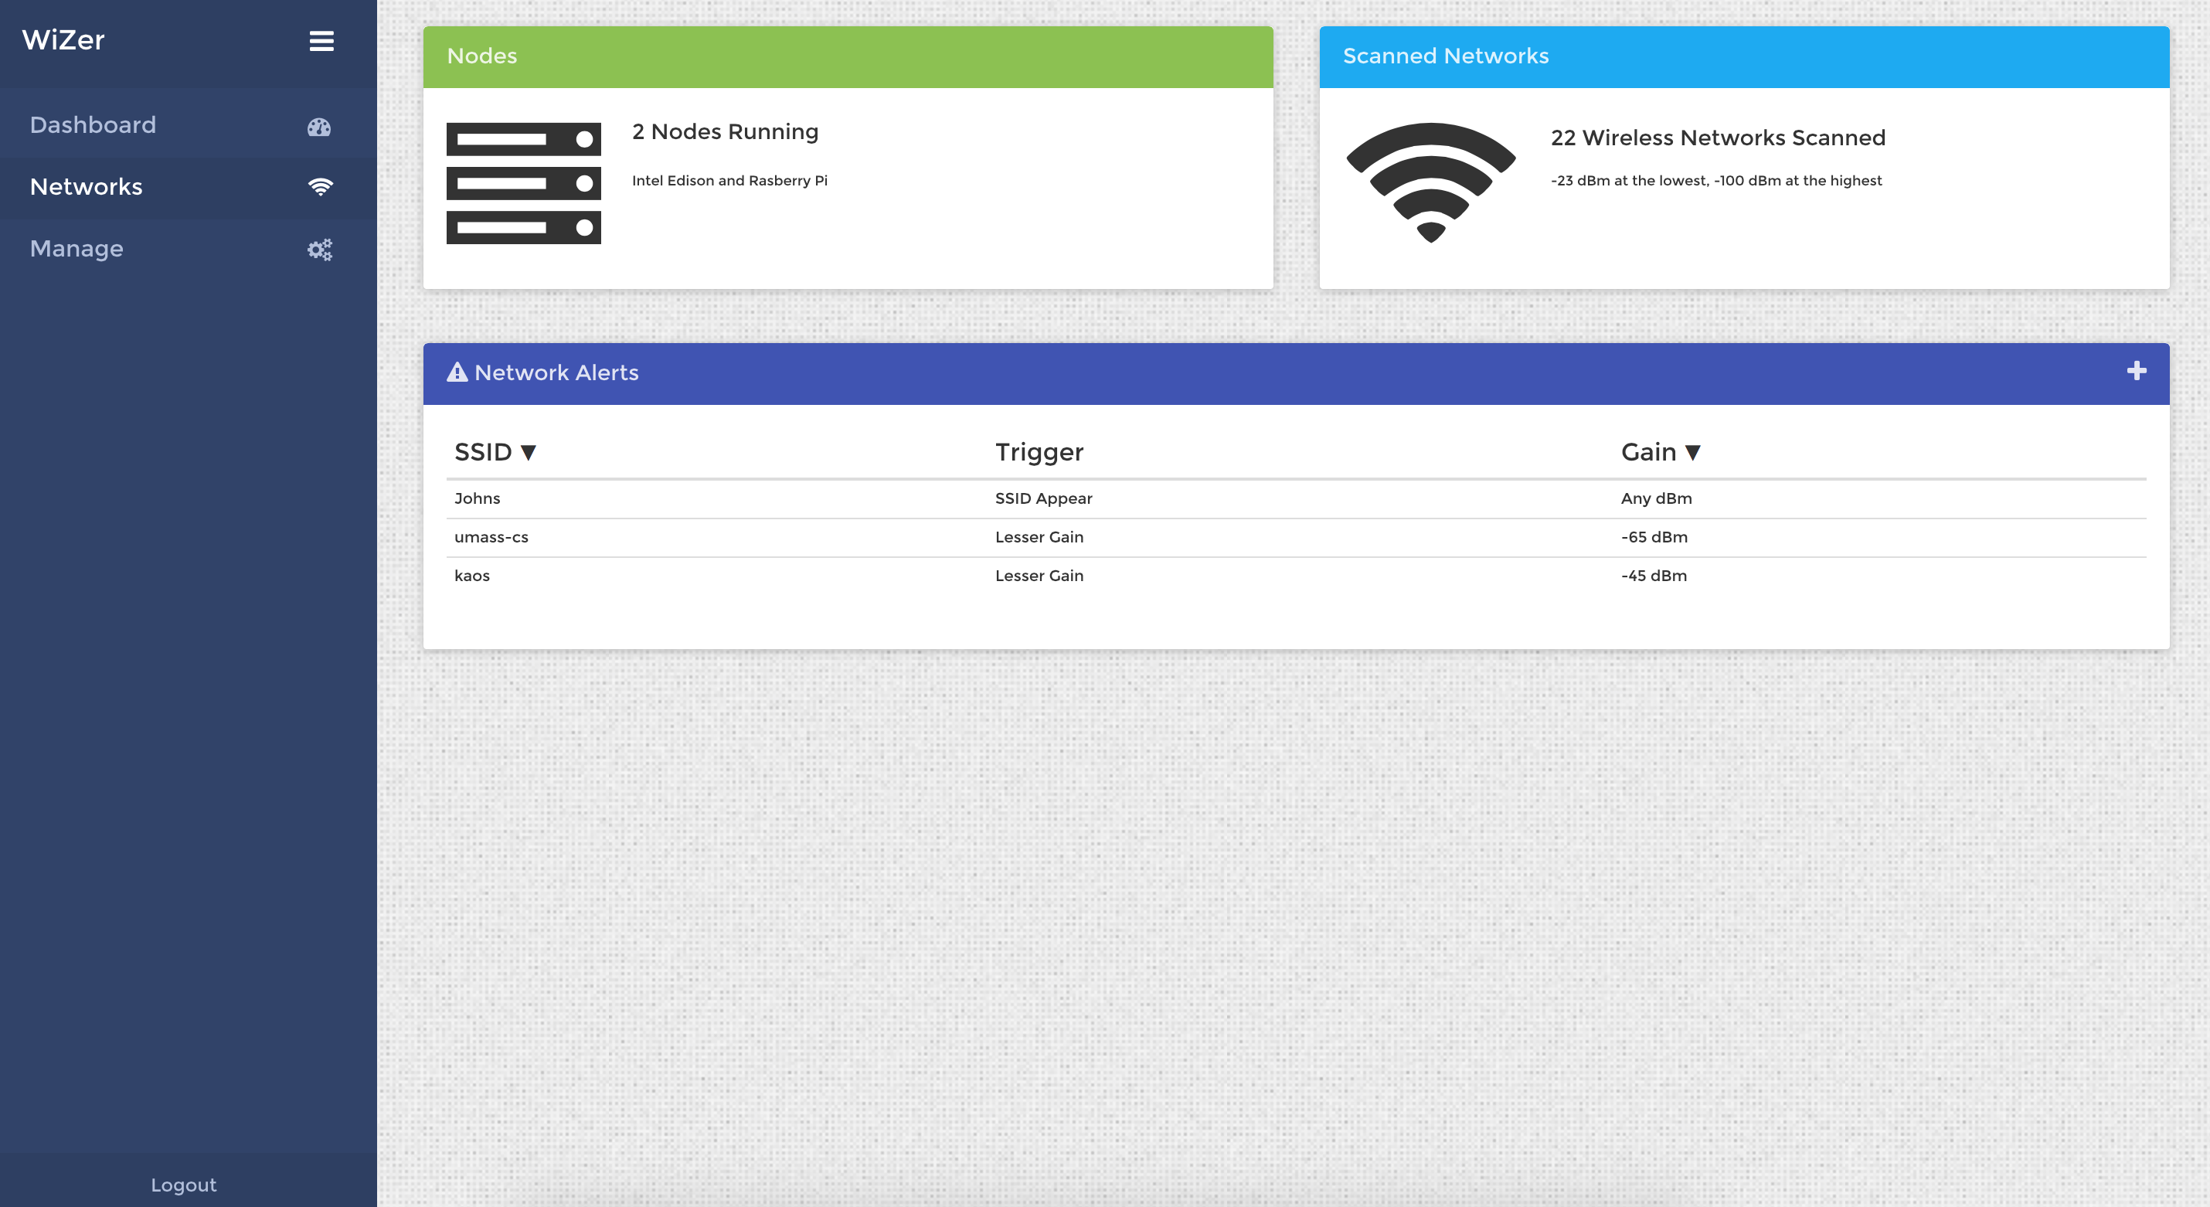The height and width of the screenshot is (1207, 2210).
Task: Click the large server nodes icon
Action: pyautogui.click(x=523, y=184)
